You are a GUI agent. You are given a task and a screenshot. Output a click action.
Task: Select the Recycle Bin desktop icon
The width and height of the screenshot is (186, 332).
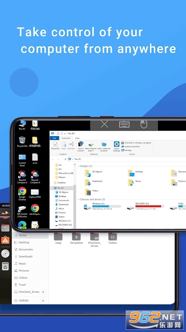coord(22,141)
